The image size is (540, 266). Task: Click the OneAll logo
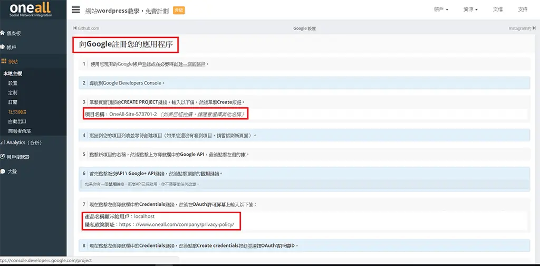tap(31, 9)
